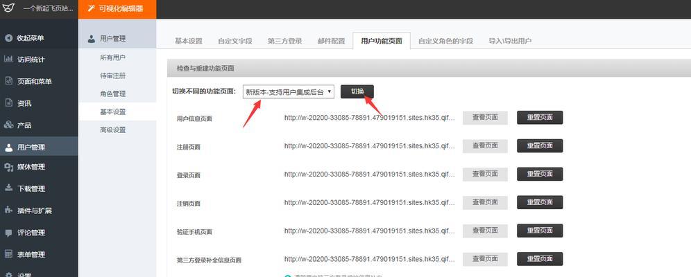Image resolution: width=691 pixels, height=277 pixels.
Task: Click the 检查与重建功能页面 section header
Action: coord(429,68)
